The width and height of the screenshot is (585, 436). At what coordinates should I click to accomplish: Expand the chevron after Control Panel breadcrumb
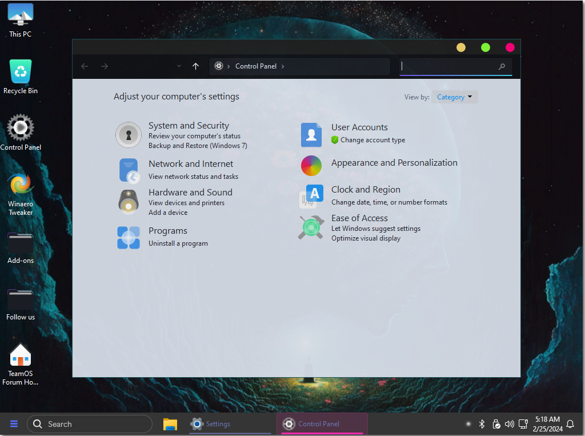[283, 66]
